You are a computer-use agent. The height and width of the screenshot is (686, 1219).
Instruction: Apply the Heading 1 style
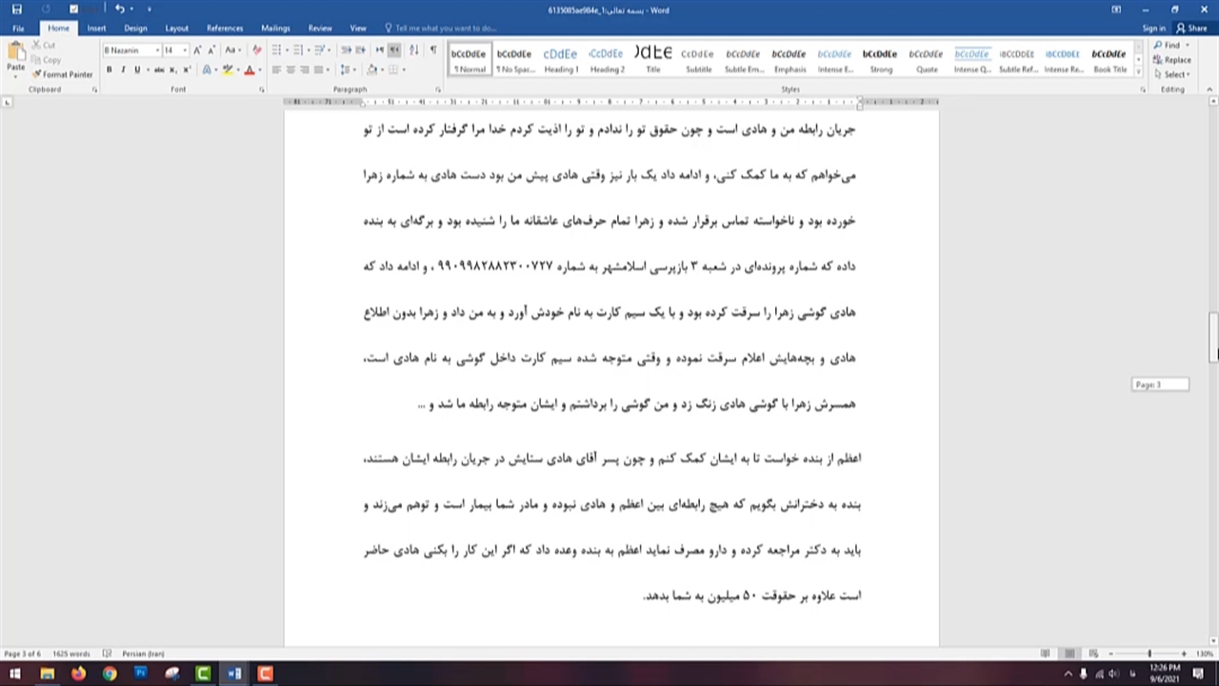pyautogui.click(x=560, y=60)
